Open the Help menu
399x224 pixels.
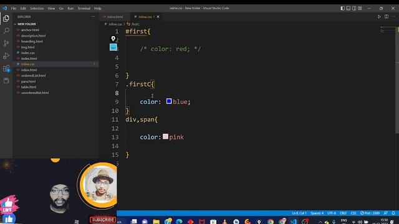98,8
